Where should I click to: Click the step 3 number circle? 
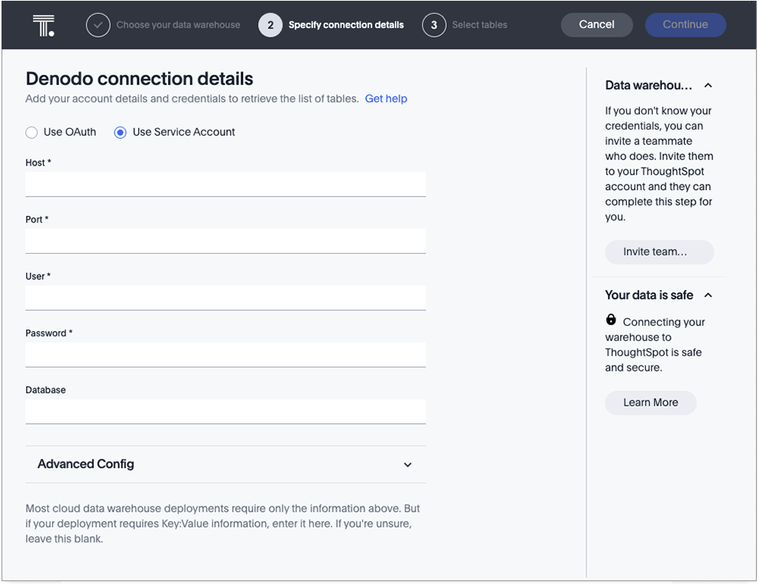point(434,25)
